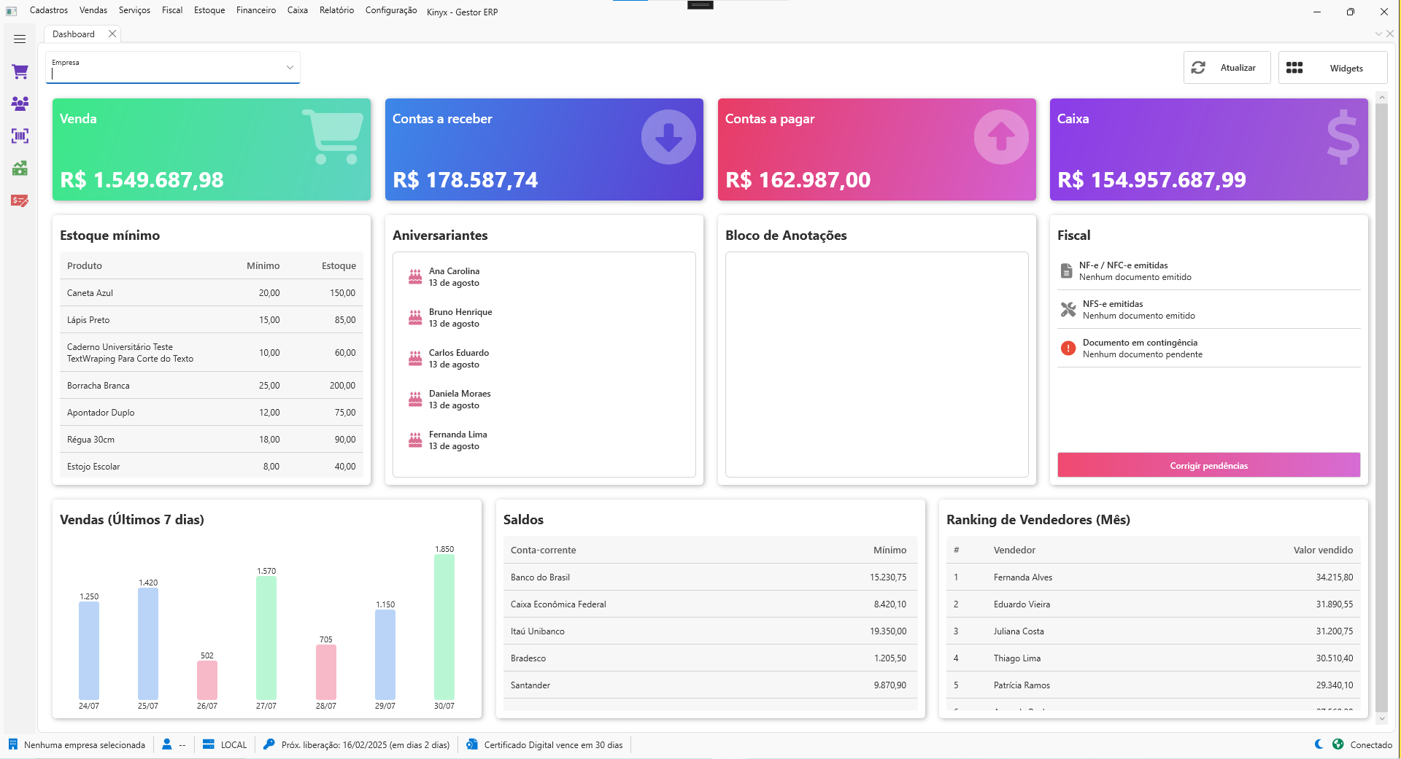This screenshot has height=759, width=1401.
Task: Click the certificate icon next to Certificado Digital
Action: point(471,744)
